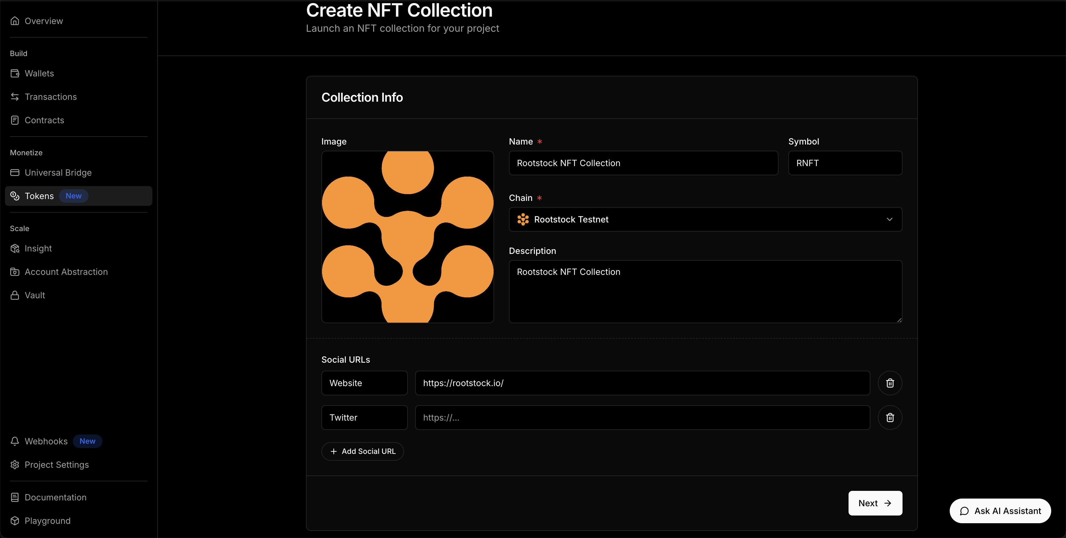
Task: Click the Universal Bridge icon
Action: click(x=15, y=173)
